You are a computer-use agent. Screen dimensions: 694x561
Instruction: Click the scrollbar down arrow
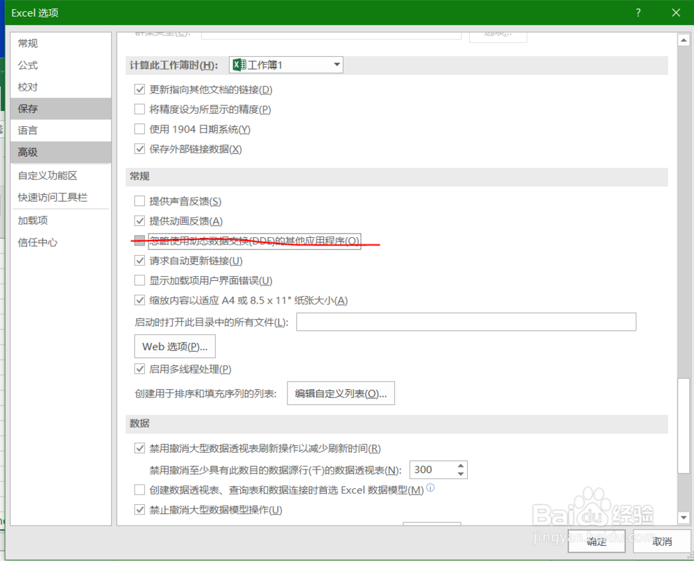(684, 517)
